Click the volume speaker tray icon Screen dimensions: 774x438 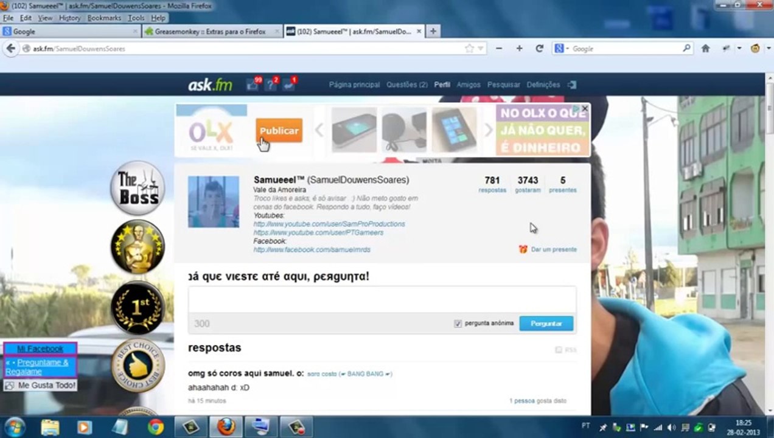coord(671,428)
